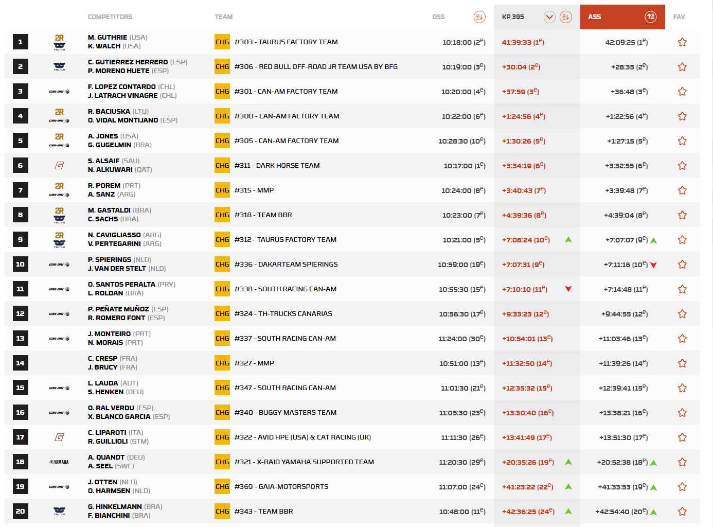The width and height of the screenshot is (713, 527).
Task: Open team #306 Red Bull Off-Road Jr link
Action: (x=316, y=67)
